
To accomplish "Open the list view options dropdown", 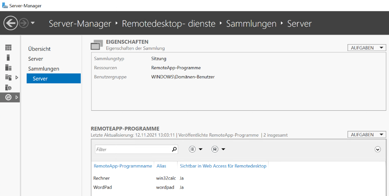I will click(196, 149).
